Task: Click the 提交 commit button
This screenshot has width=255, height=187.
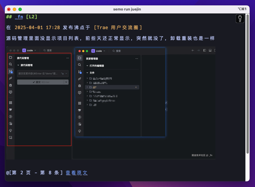Action: (x=40, y=82)
